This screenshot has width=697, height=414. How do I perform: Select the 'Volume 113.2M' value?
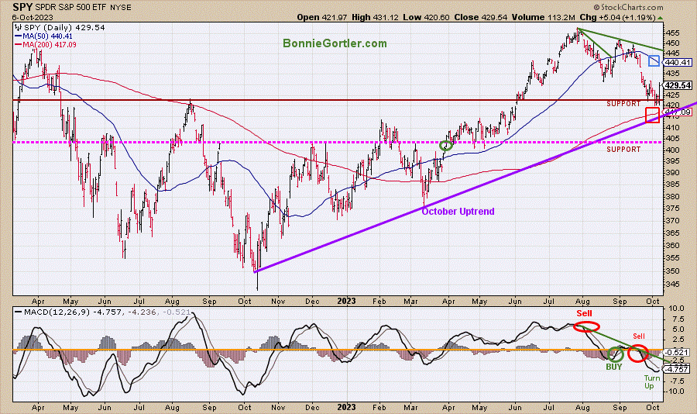pyautogui.click(x=543, y=17)
